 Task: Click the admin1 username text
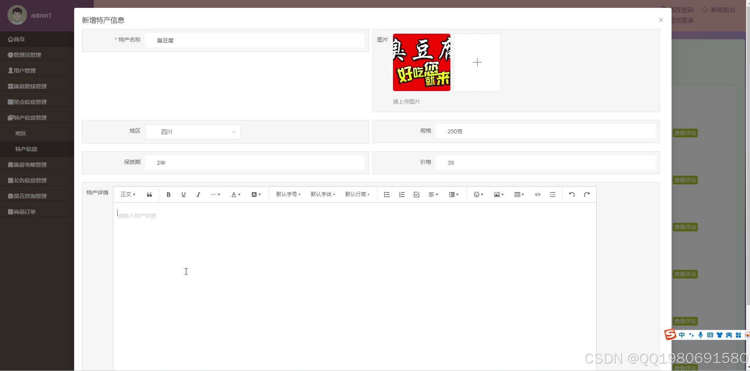tap(41, 15)
